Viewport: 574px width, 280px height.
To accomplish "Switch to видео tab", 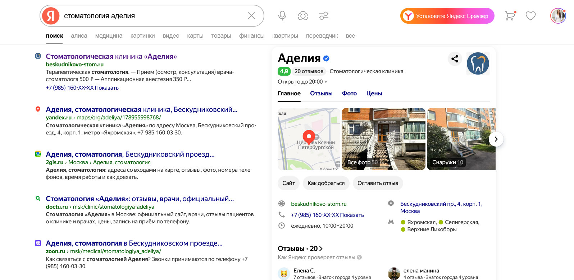I will pos(171,36).
